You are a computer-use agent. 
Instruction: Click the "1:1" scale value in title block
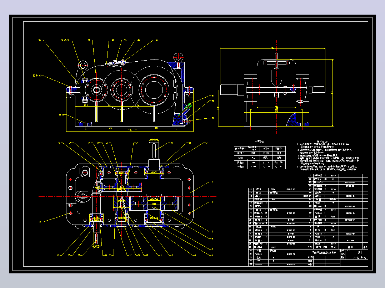click(x=349, y=251)
